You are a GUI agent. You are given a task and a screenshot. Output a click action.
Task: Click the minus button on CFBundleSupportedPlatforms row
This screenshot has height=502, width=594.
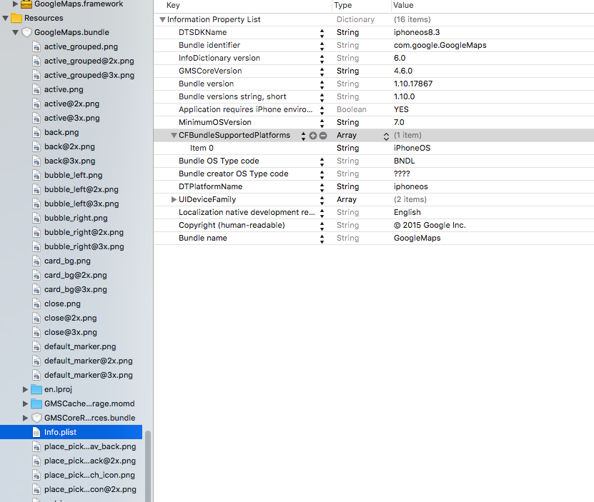coord(323,136)
